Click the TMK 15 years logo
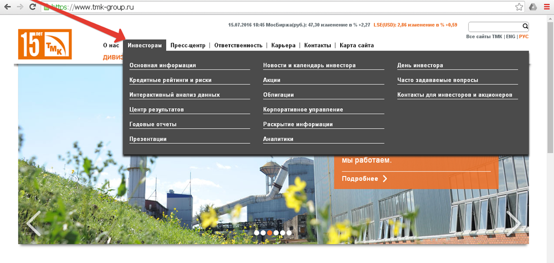The height and width of the screenshot is (263, 554). tap(45, 44)
